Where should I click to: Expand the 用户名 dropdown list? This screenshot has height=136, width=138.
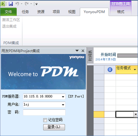63,105
